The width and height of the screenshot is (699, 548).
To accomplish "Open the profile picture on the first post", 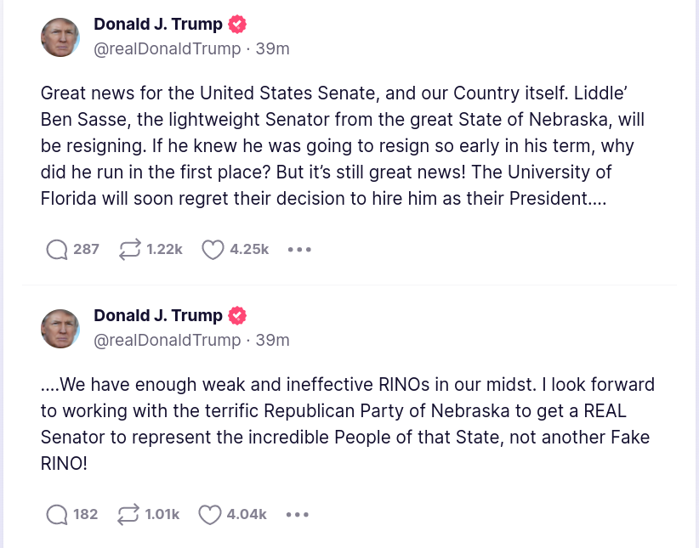I will tap(60, 37).
